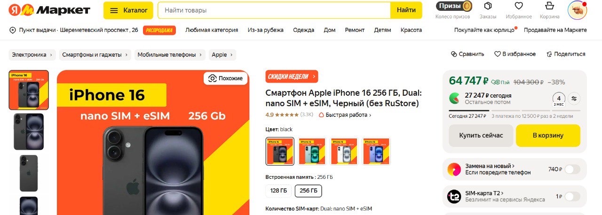
Task: Expand the Мобильные телефоны breadcrumb
Action: coord(170,55)
